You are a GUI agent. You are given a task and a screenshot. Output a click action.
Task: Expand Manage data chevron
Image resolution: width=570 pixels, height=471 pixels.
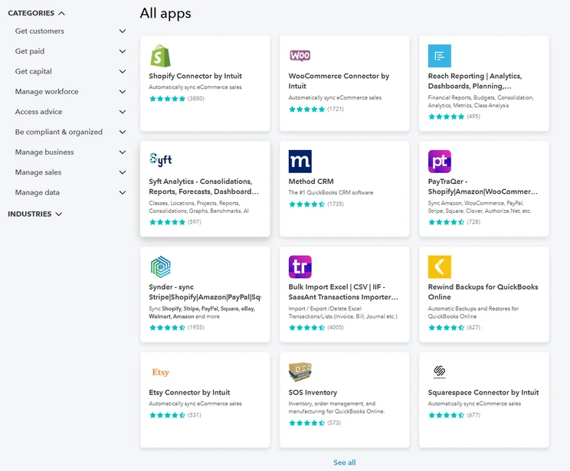pos(123,193)
